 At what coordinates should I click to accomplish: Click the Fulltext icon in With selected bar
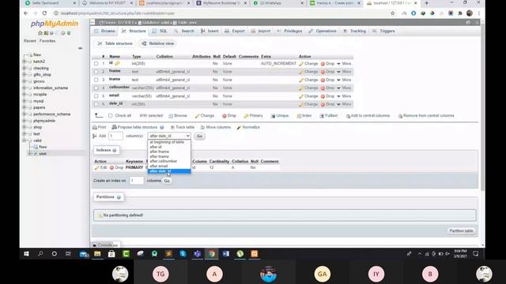tap(322, 116)
